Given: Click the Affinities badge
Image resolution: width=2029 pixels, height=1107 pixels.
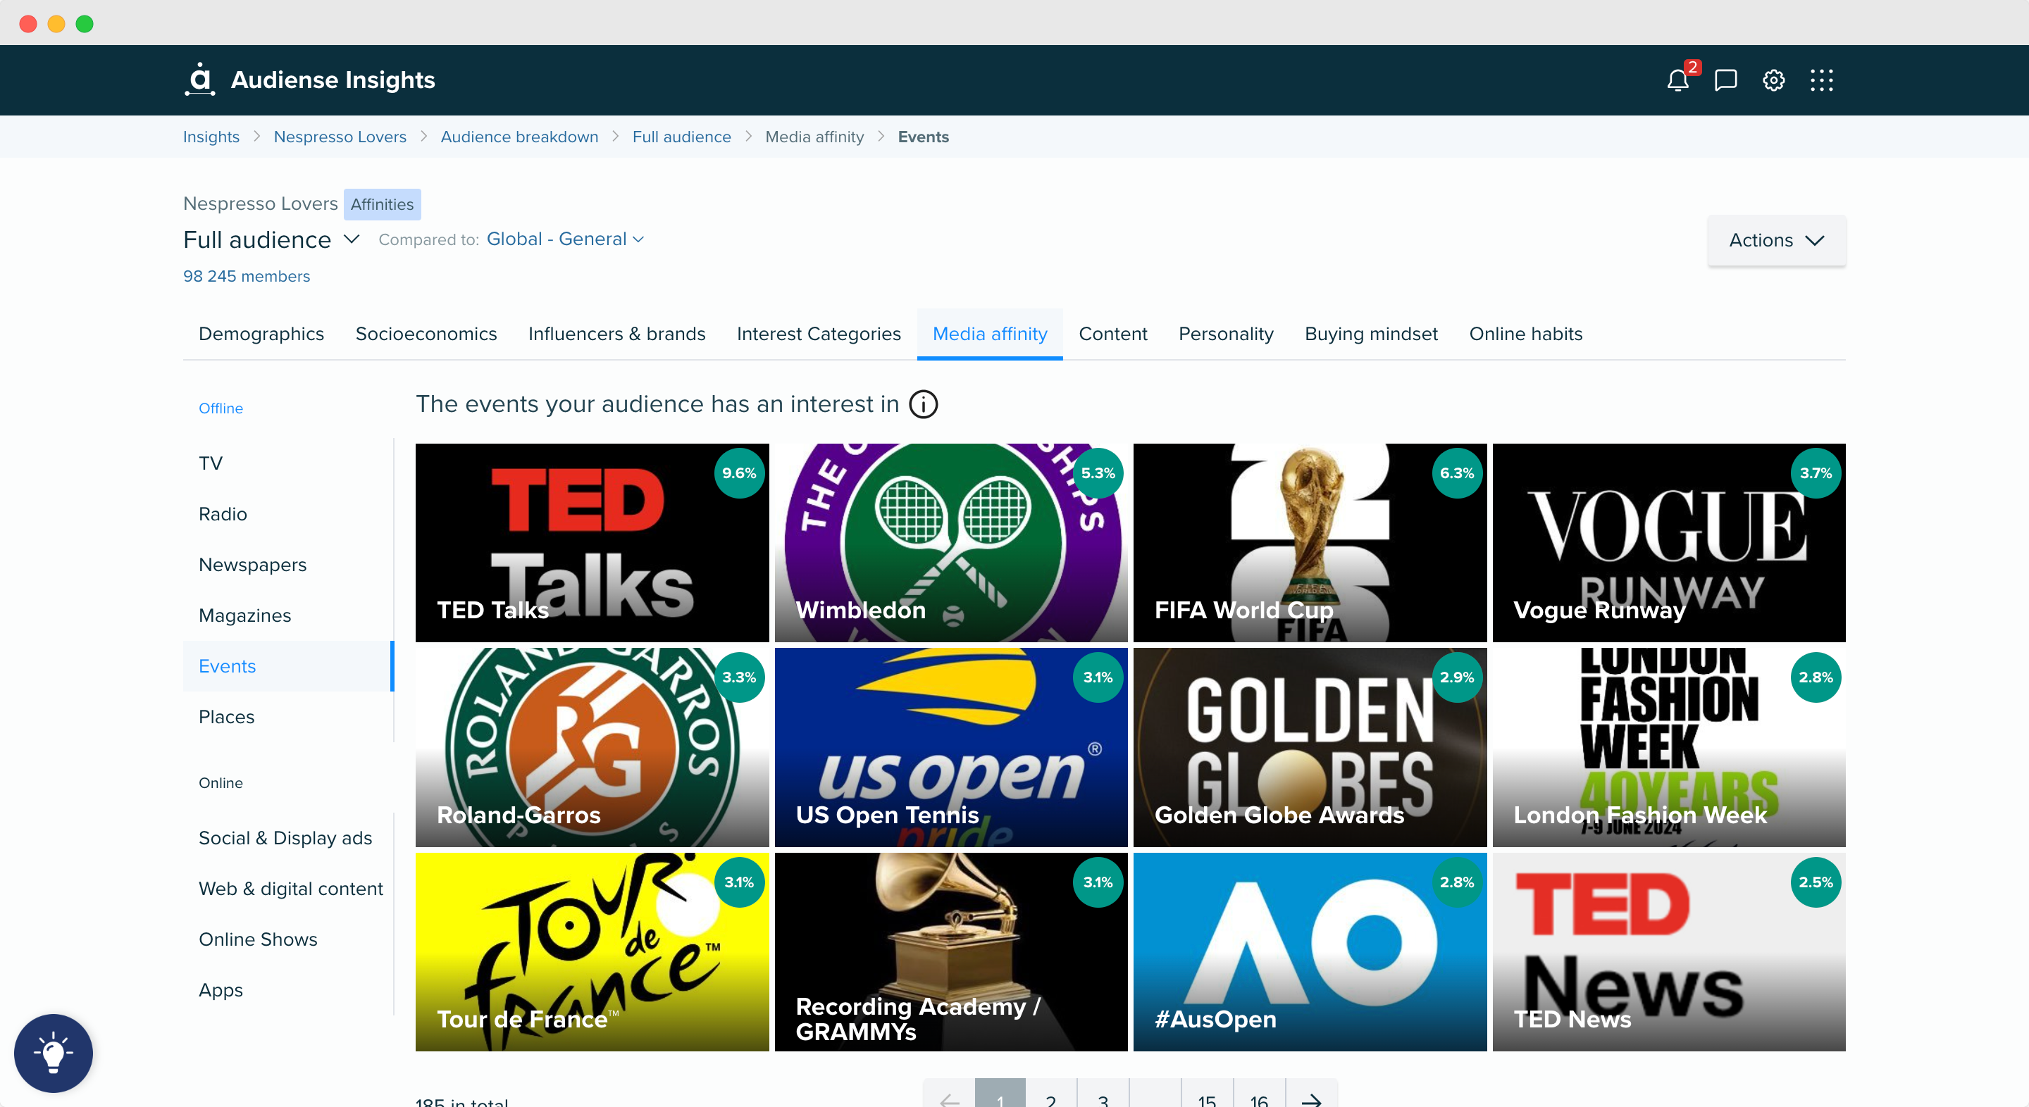Looking at the screenshot, I should pos(382,204).
